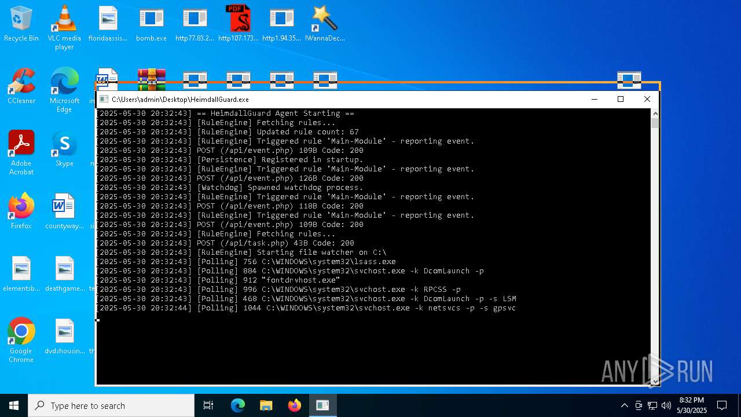Click the 'POST (/api/event.php) 118B' line

click(230, 206)
